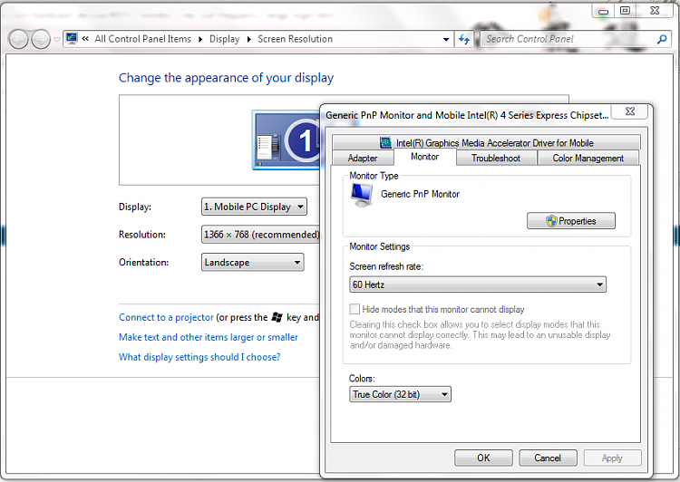
Task: Open the Resolution dropdown 1366 × 768
Action: click(x=260, y=235)
